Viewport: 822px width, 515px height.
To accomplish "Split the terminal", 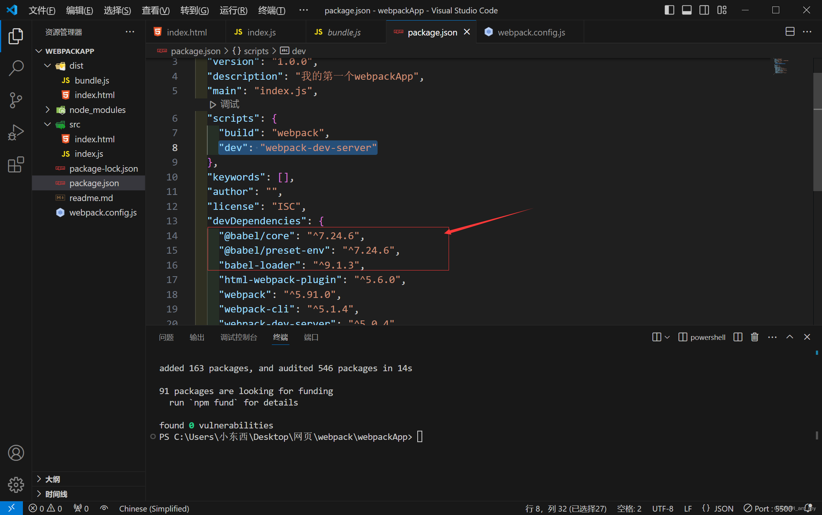I will [x=738, y=337].
